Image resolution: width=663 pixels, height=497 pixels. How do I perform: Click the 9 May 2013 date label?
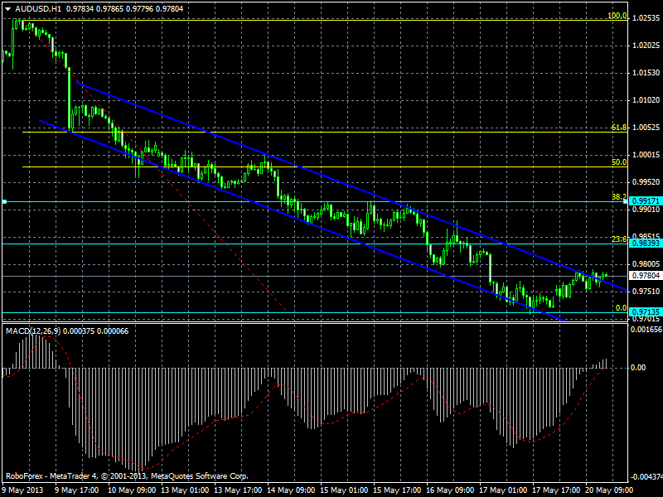tap(22, 490)
